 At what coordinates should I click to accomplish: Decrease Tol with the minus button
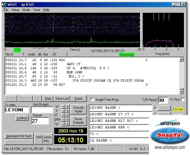[63, 124]
